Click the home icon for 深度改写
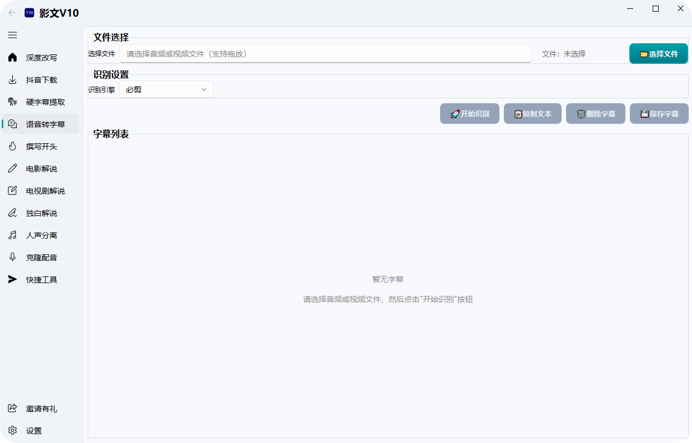 pyautogui.click(x=12, y=58)
